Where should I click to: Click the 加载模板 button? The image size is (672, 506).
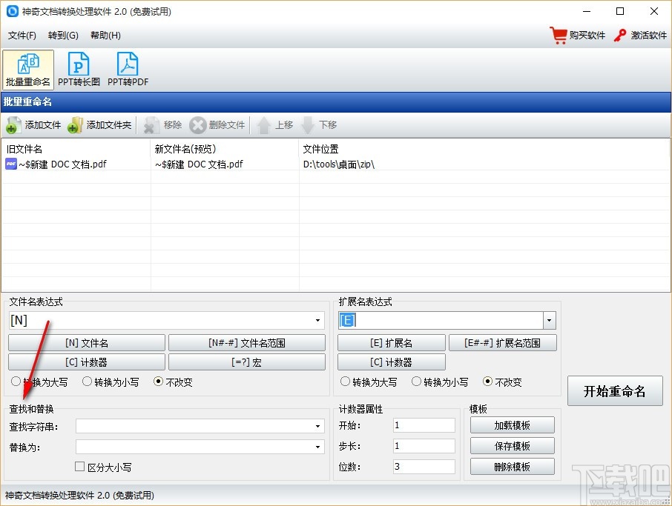pyautogui.click(x=512, y=425)
